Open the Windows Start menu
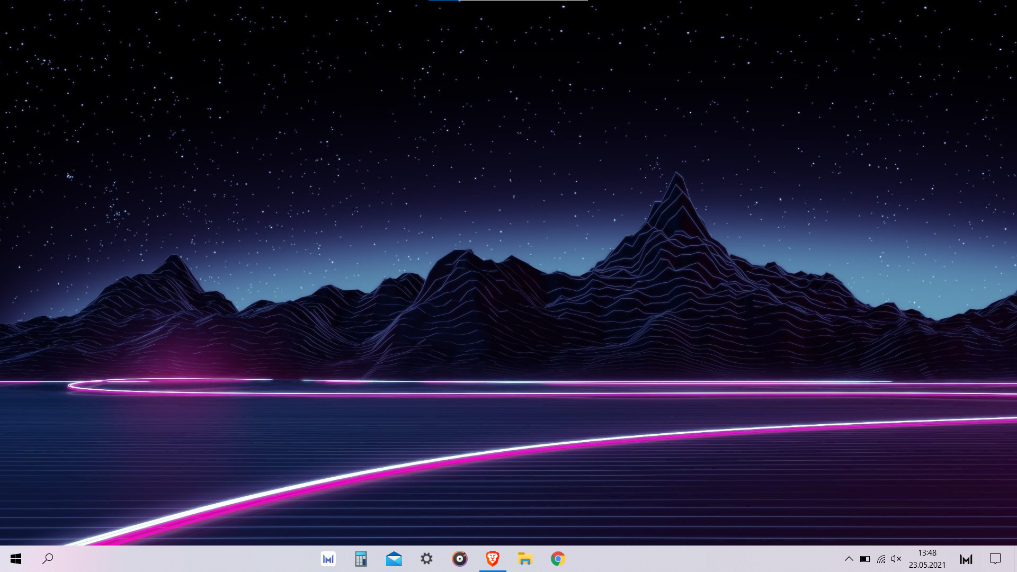 (x=16, y=559)
